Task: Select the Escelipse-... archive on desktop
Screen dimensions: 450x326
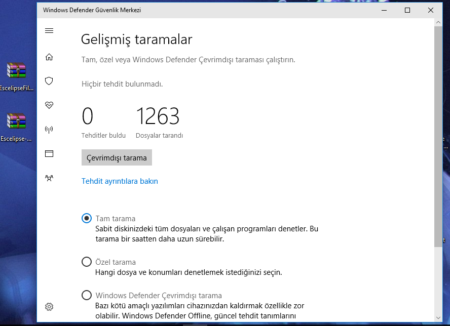Action: (x=17, y=127)
